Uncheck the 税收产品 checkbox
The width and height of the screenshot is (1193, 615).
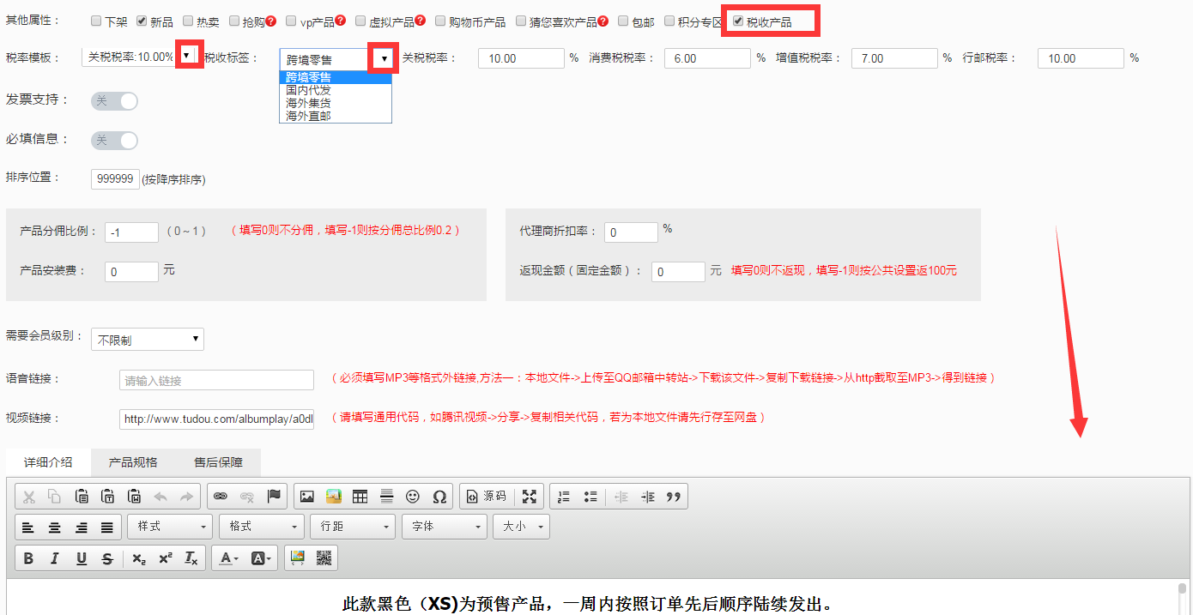pos(738,21)
